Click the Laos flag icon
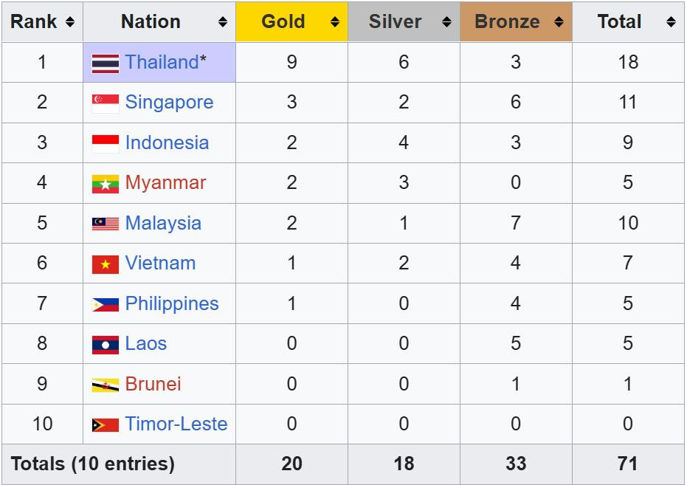687x485 pixels. coord(105,344)
